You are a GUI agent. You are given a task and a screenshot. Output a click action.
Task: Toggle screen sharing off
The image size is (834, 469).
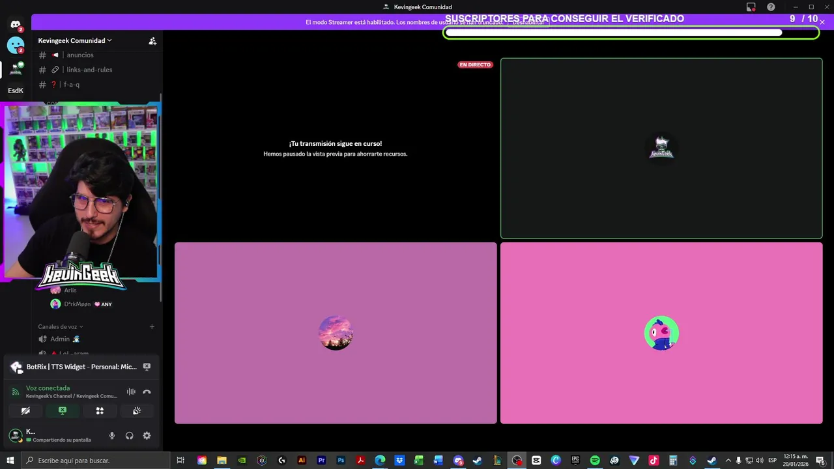point(63,411)
